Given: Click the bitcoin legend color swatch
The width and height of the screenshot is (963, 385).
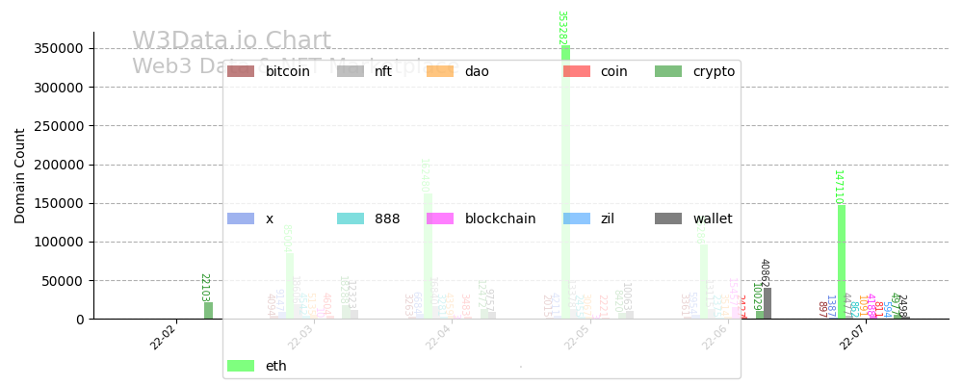Looking at the screenshot, I should point(241,71).
